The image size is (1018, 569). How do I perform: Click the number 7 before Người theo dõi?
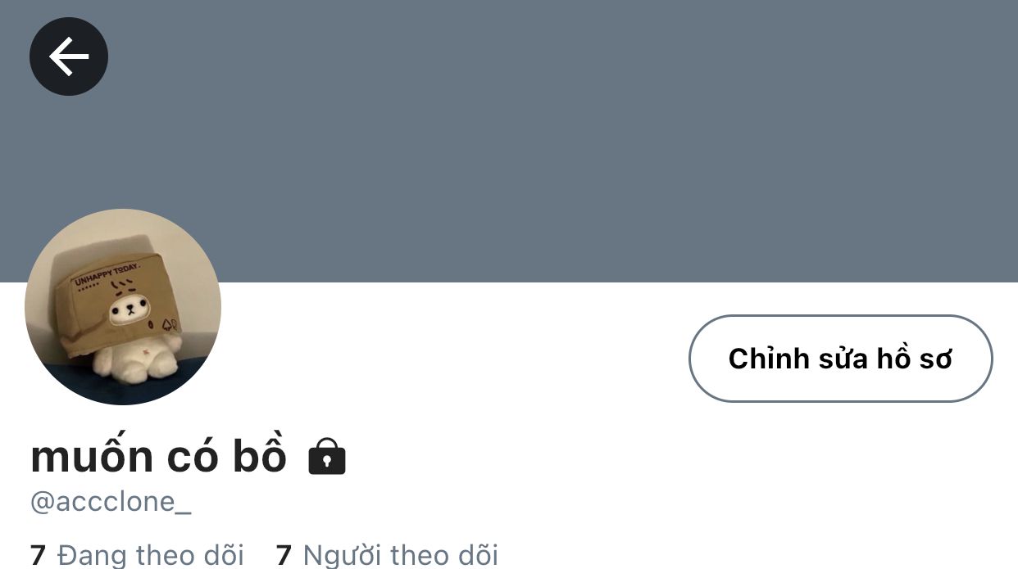click(x=284, y=555)
